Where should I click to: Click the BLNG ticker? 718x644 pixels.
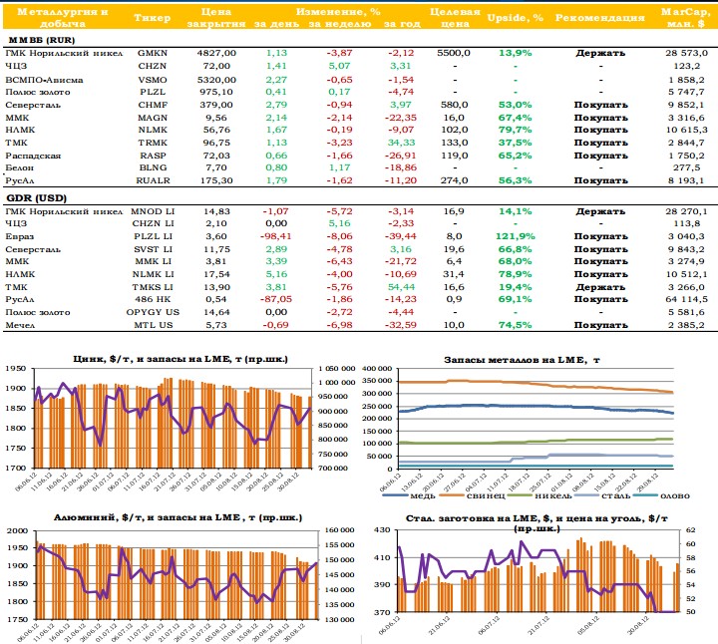(x=153, y=167)
